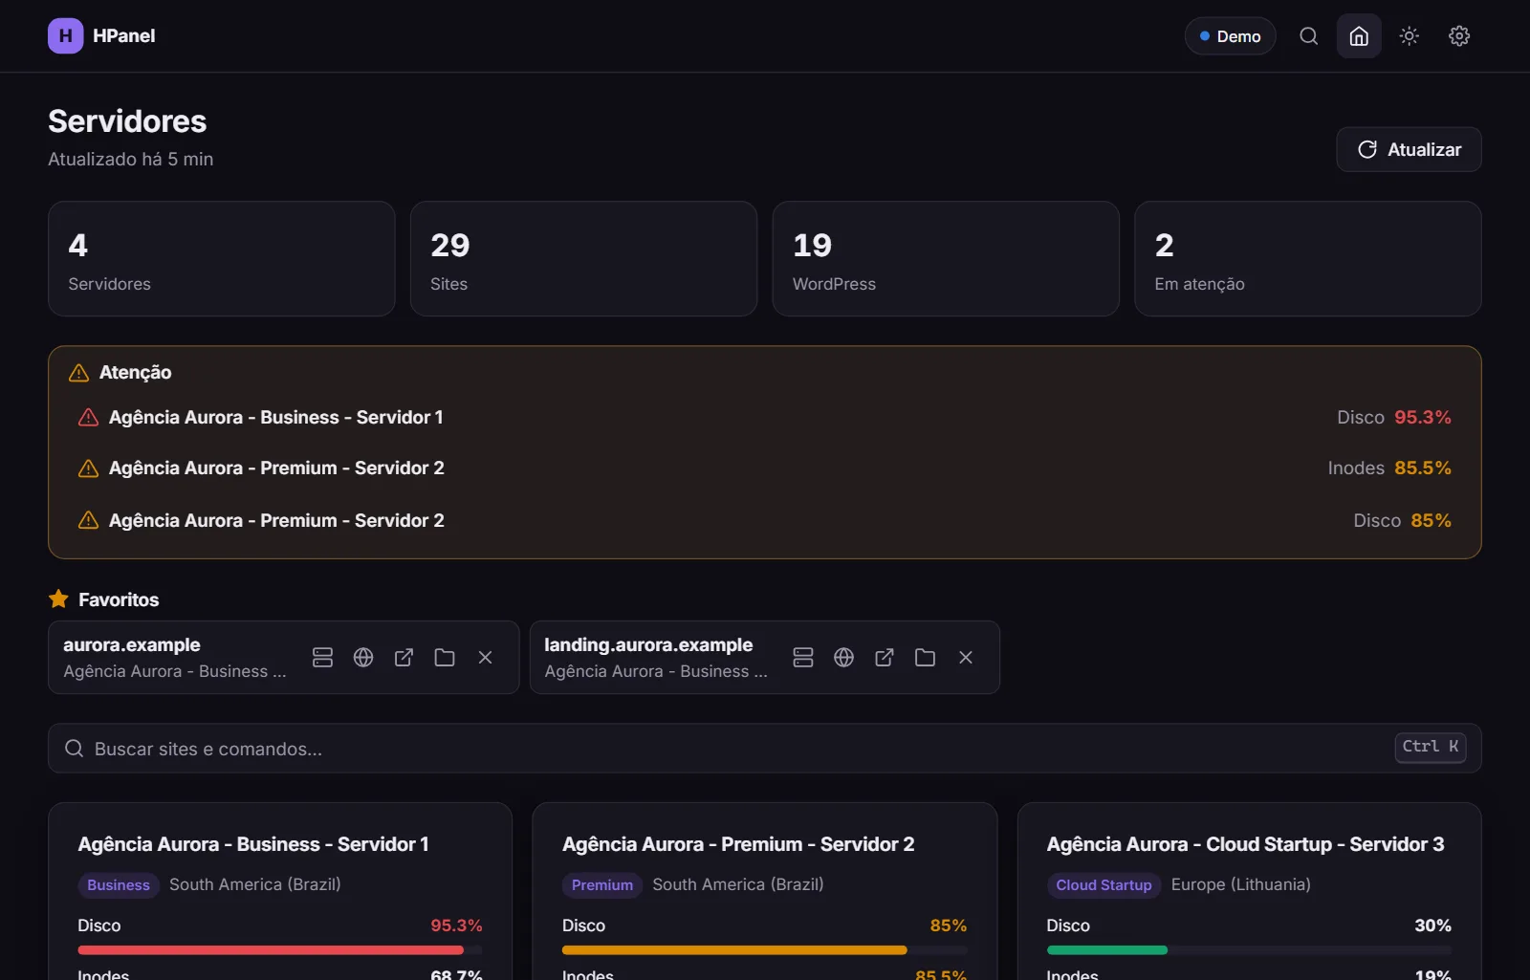Click the Business plan badge
Image resolution: width=1530 pixels, height=980 pixels.
point(119,885)
